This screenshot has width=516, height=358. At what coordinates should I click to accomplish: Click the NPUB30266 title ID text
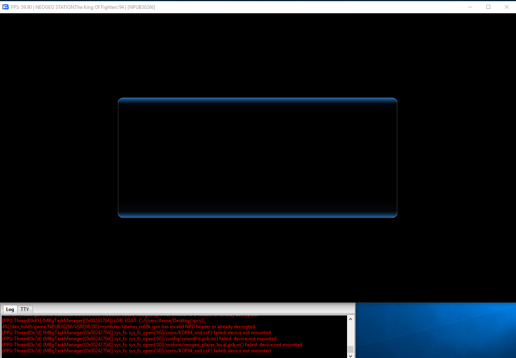point(141,7)
